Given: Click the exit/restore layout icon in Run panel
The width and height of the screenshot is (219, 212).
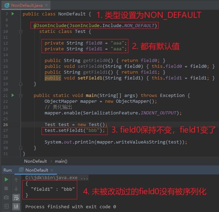Looking at the screenshot, I should coord(6,206).
